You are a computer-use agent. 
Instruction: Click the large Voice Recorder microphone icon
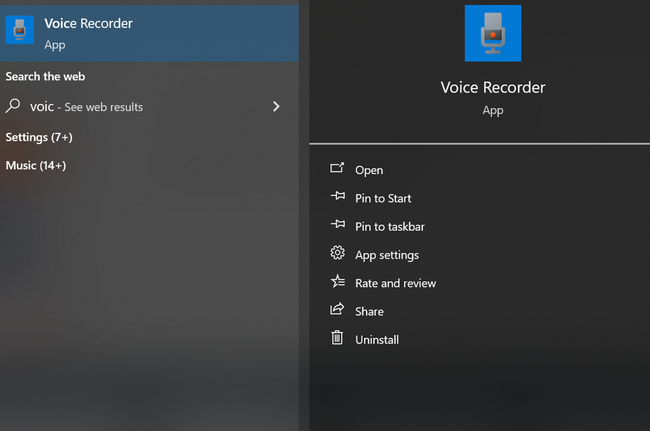click(493, 33)
